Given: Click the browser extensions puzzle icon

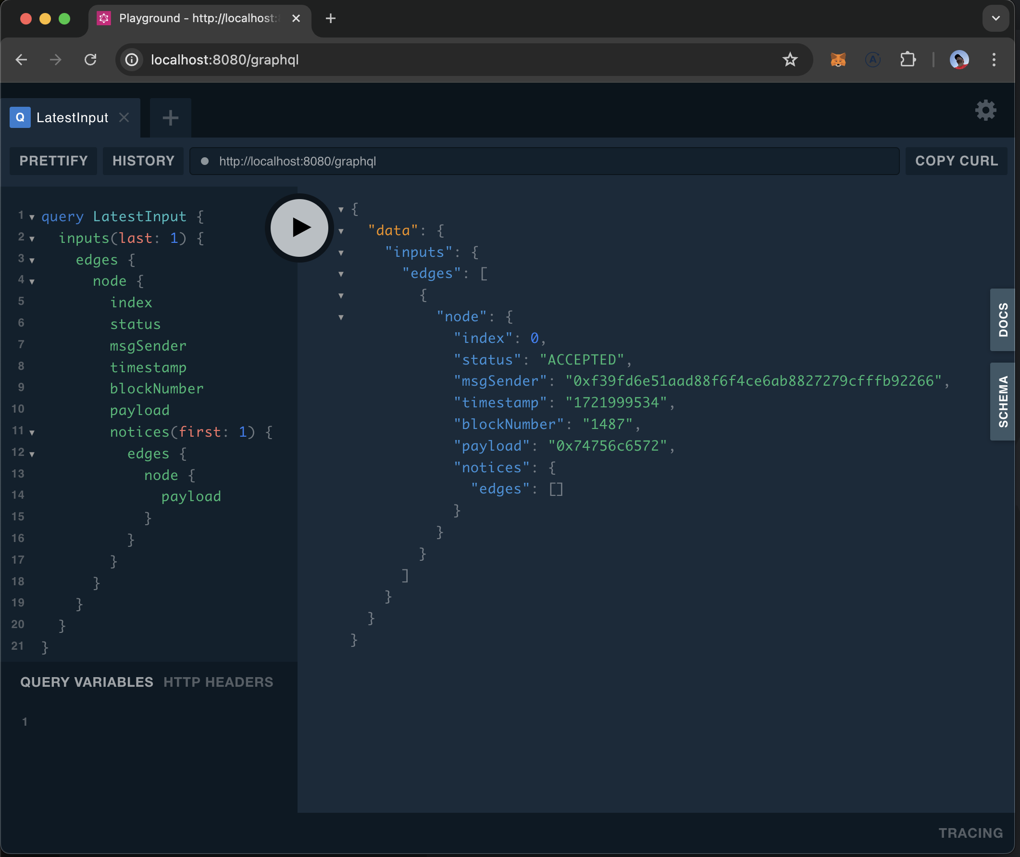Looking at the screenshot, I should click(x=908, y=60).
